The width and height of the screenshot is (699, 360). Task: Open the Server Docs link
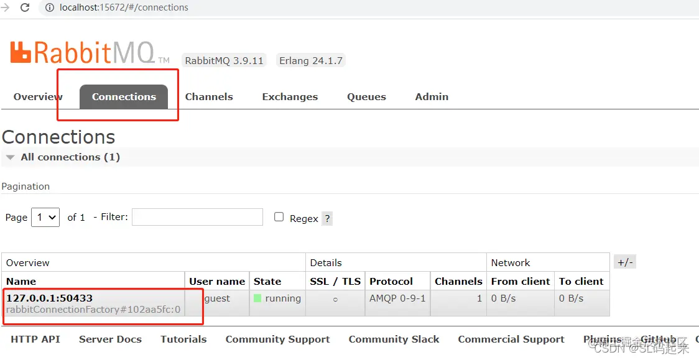(x=110, y=339)
